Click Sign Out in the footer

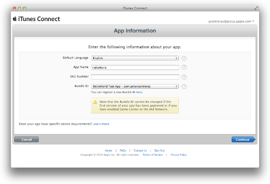point(159,150)
